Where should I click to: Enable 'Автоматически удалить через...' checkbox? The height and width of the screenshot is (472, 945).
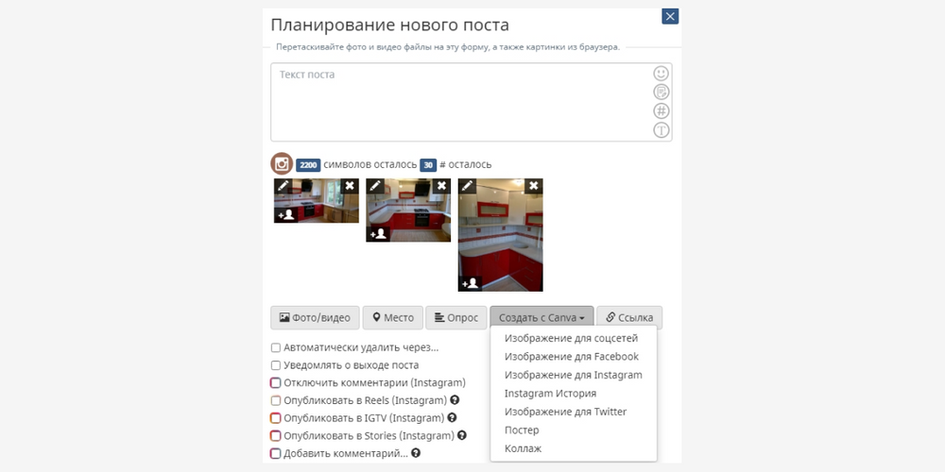276,347
